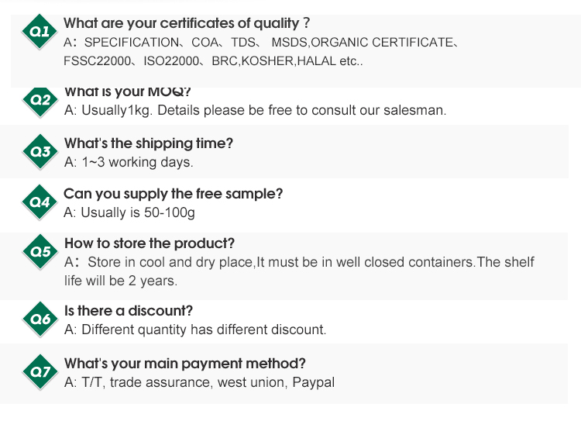The width and height of the screenshot is (581, 421).
Task: Open the "Is there a discount?" question
Action: (x=128, y=311)
